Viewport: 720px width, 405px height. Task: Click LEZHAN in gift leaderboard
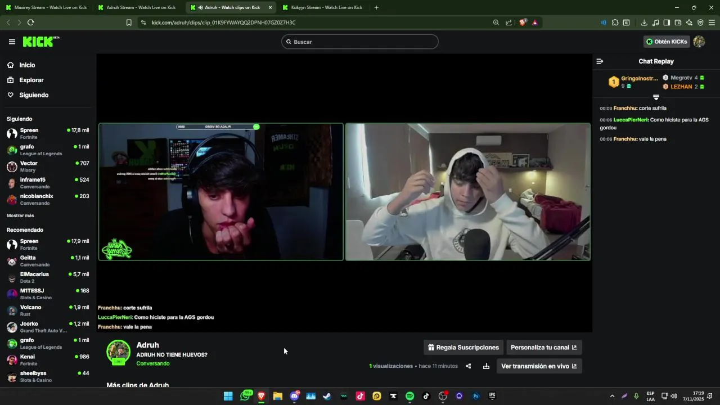click(683, 87)
